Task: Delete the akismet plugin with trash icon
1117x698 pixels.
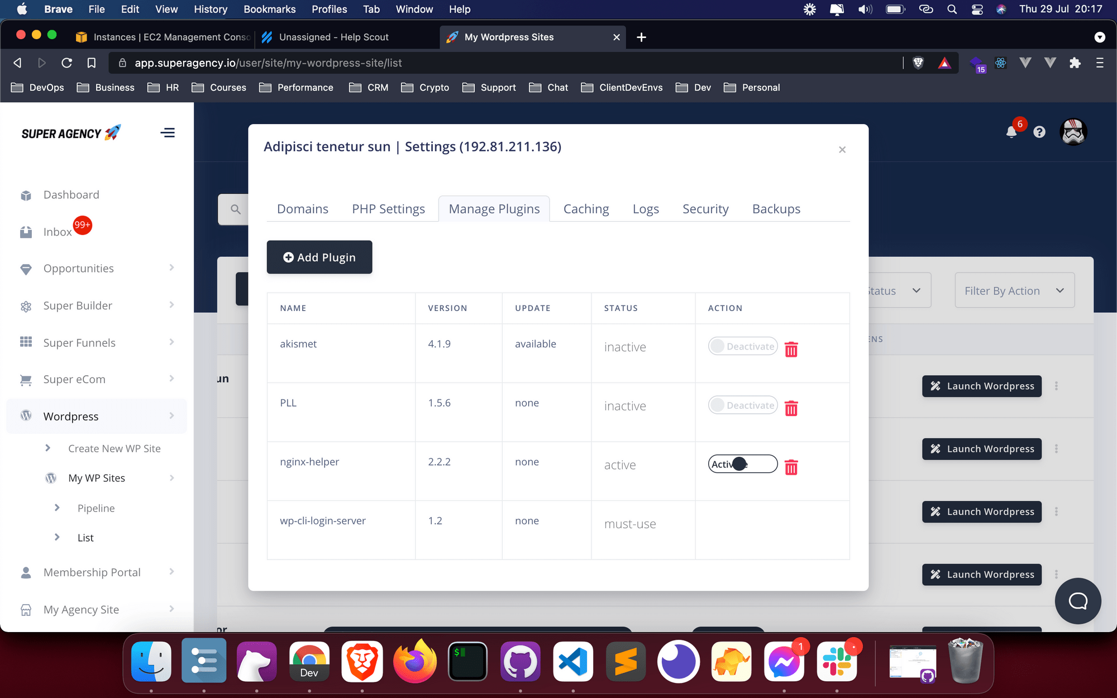Action: coord(791,350)
